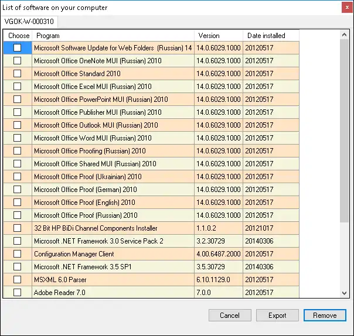Mark checkbox for Outlook MUI (Russian) 2010

[x=18, y=125]
